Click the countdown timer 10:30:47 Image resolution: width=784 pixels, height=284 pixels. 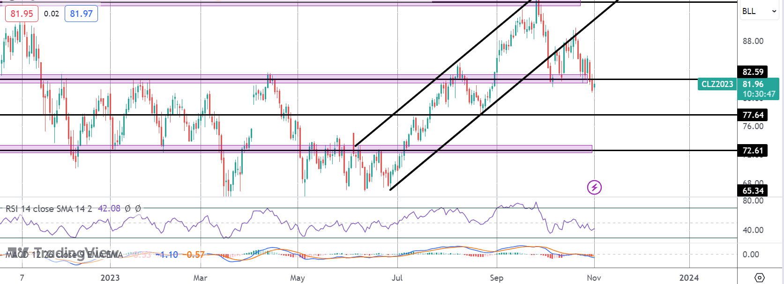pos(759,94)
